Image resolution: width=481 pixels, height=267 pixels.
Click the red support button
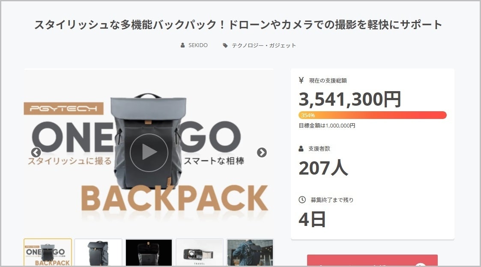(372, 261)
